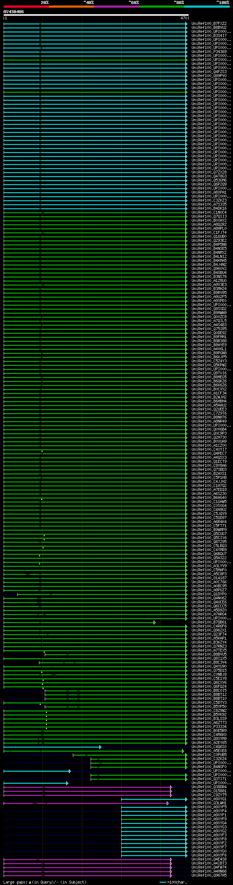Select hit UniRef100_Q8I1X5
233x885 pixels.
(x=209, y=658)
